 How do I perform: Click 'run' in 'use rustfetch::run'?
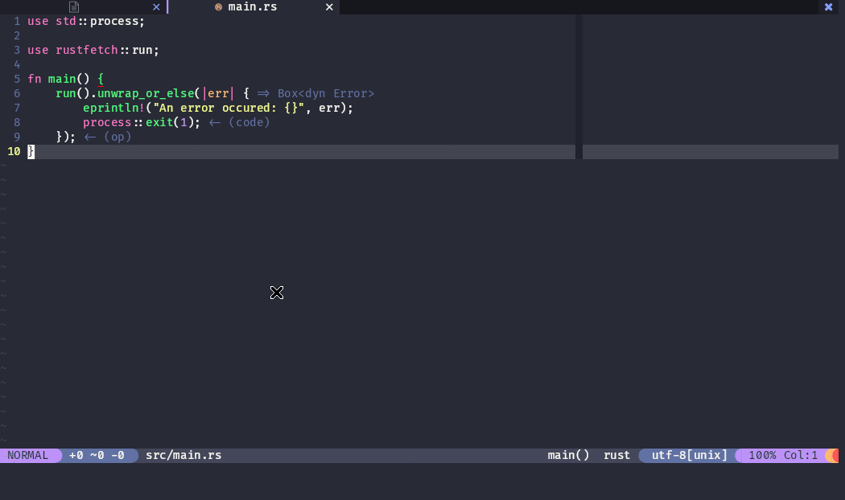coord(142,50)
